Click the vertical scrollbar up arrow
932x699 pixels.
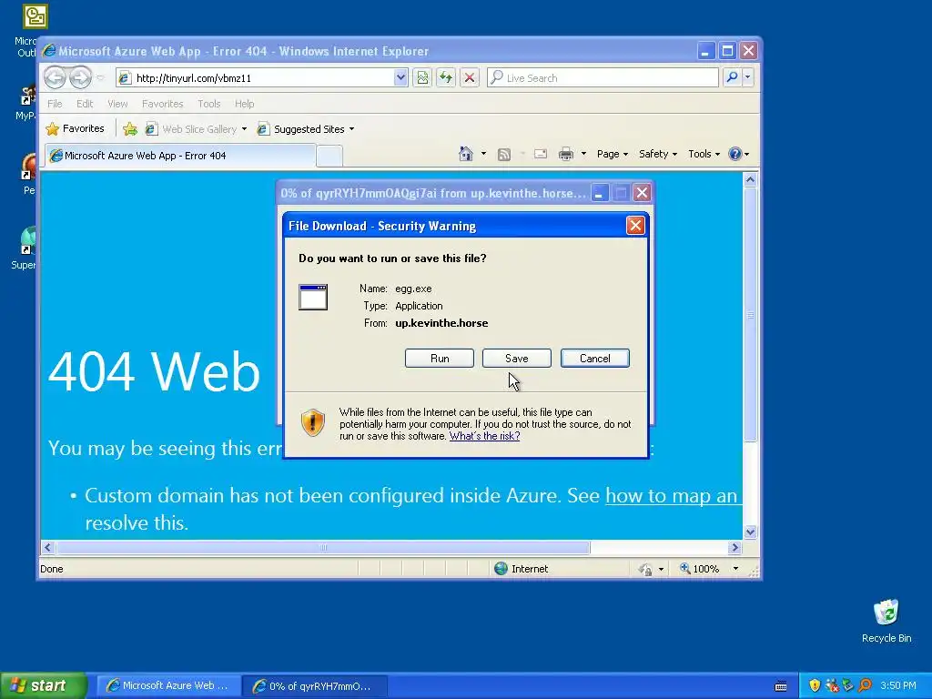(750, 179)
